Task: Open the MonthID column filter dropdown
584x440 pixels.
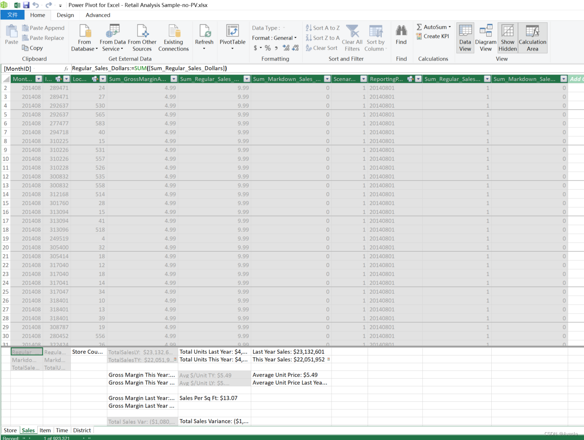Action: point(40,79)
